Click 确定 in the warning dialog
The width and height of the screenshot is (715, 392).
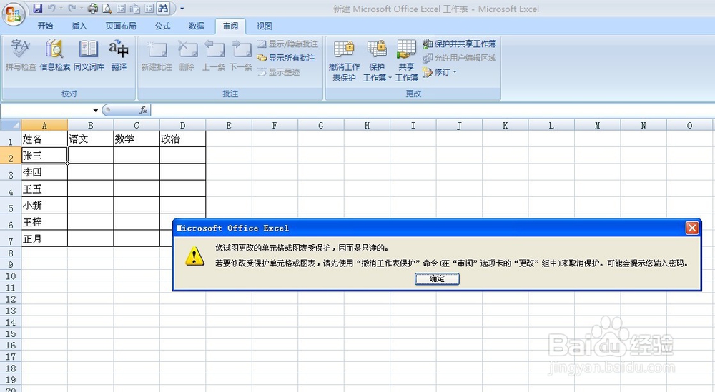click(437, 278)
